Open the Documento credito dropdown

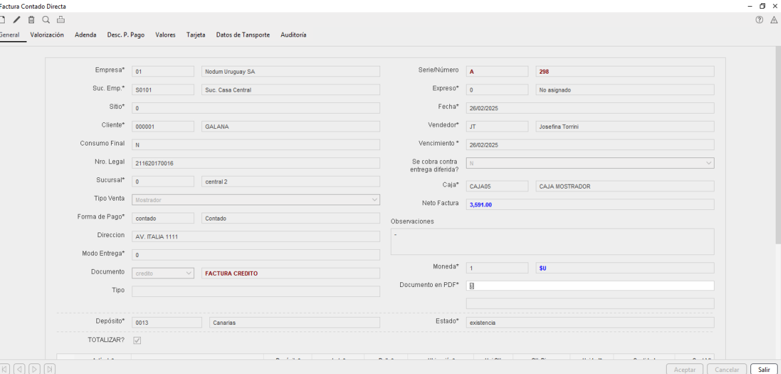coord(188,273)
